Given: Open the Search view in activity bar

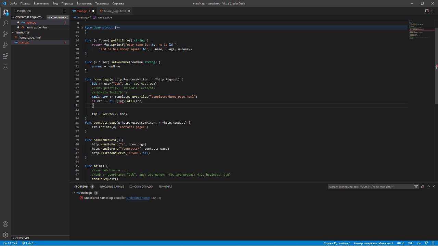Looking at the screenshot, I should [5, 23].
